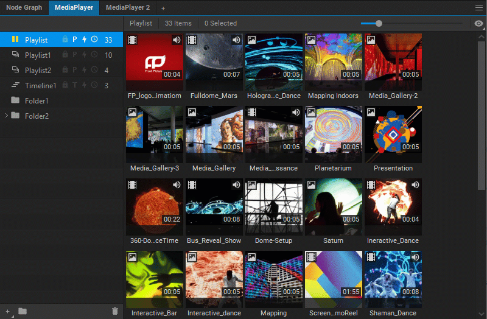Viewport: 487px width, 319px height.
Task: Toggle T mode on Timeline1 row
Action: 74,85
